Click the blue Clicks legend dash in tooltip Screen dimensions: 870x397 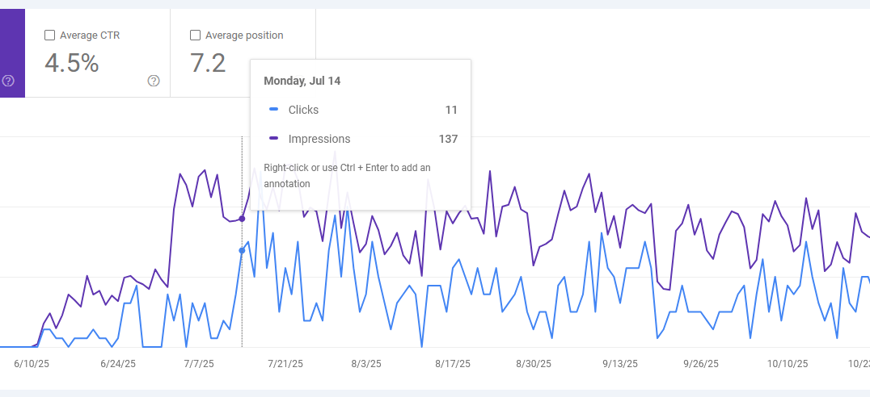[273, 110]
